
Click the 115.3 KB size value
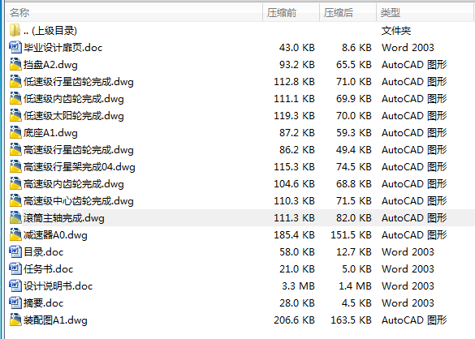pyautogui.click(x=294, y=167)
